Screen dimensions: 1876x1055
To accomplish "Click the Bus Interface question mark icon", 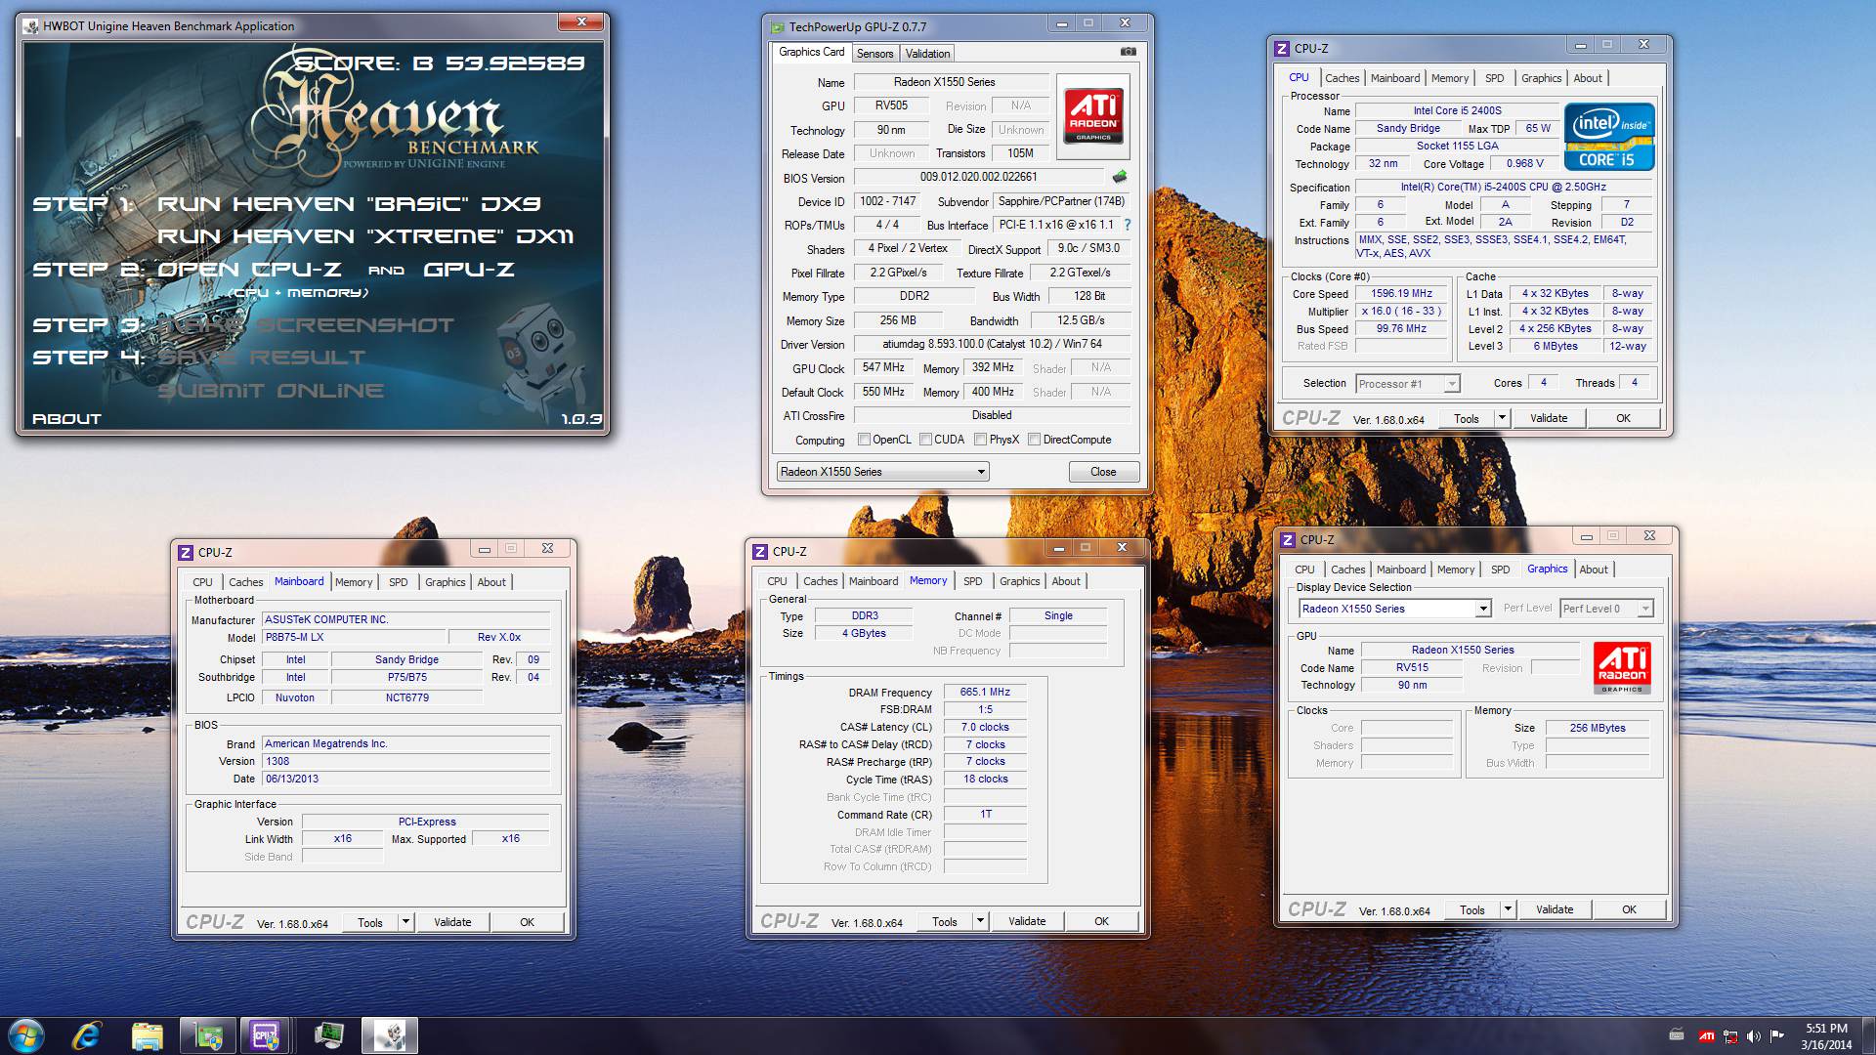I will coord(1128,225).
